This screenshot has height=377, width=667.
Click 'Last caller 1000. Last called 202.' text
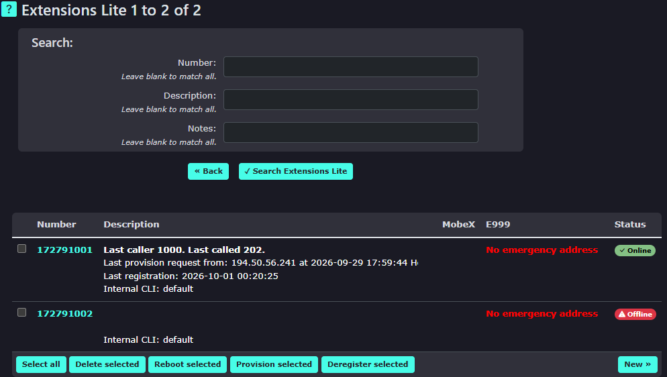pyautogui.click(x=184, y=250)
